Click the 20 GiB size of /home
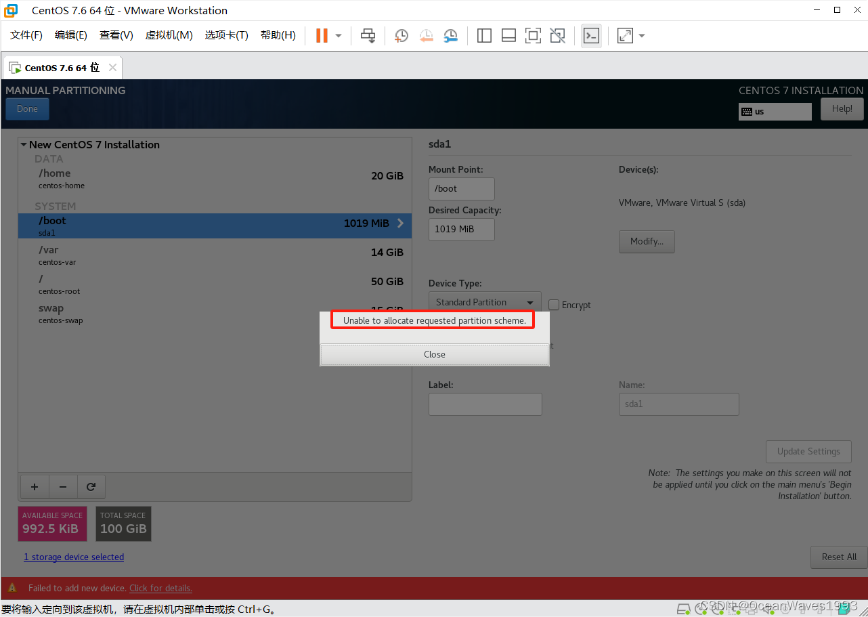This screenshot has height=617, width=868. coord(387,175)
